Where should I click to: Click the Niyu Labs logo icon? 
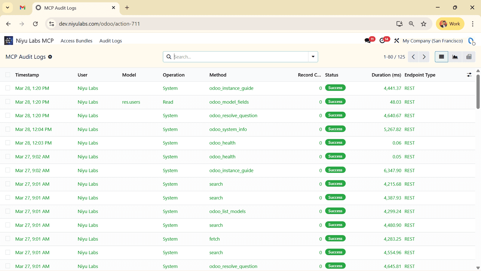pos(8,40)
